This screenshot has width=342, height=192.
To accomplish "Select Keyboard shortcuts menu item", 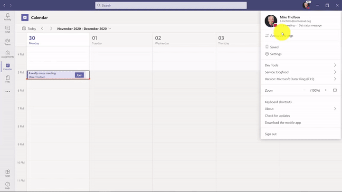I will pyautogui.click(x=278, y=102).
